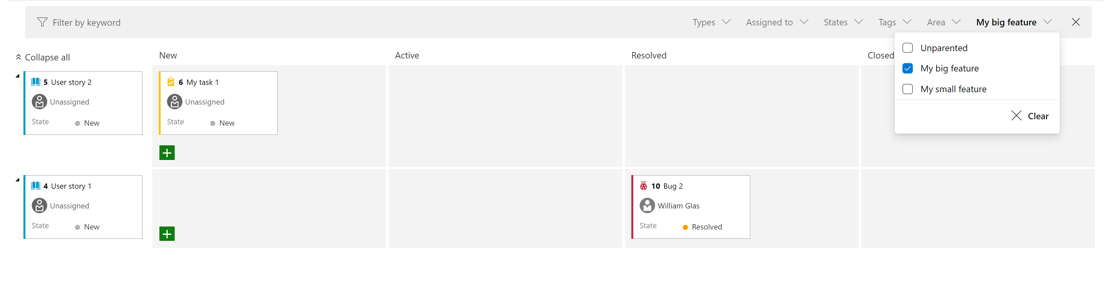Open the Assigned to filter dropdown
The height and width of the screenshot is (298, 1114).
(777, 22)
